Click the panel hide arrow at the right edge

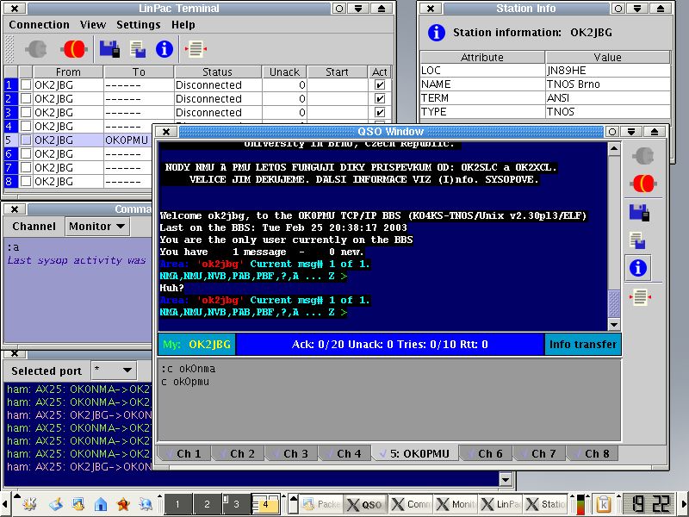[x=684, y=504]
